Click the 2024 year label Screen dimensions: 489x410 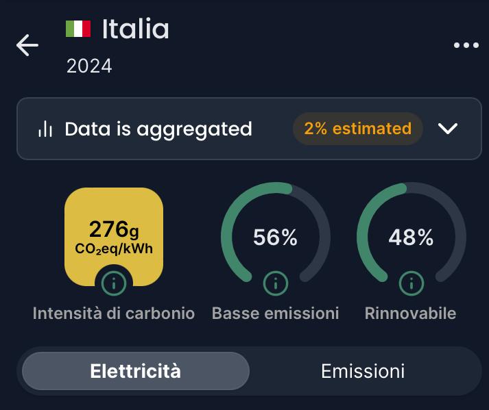pyautogui.click(x=89, y=66)
